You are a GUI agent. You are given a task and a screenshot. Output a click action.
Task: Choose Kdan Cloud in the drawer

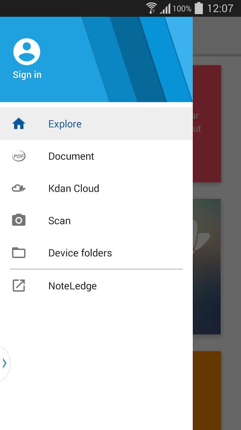[96, 188]
